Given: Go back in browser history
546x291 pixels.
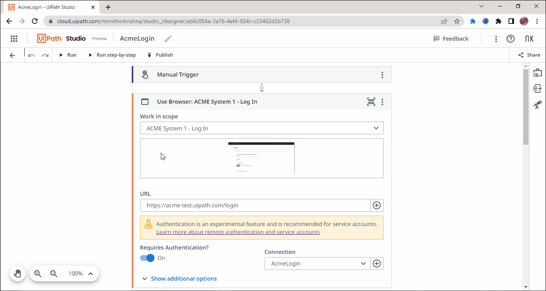Looking at the screenshot, I should [x=9, y=21].
